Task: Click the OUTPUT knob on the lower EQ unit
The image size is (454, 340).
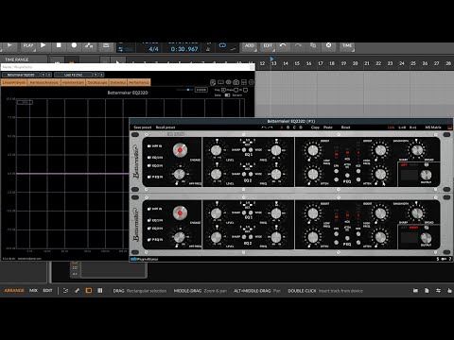Action: tap(426, 238)
